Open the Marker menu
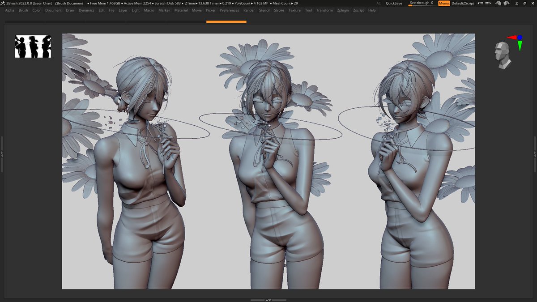 click(x=164, y=10)
